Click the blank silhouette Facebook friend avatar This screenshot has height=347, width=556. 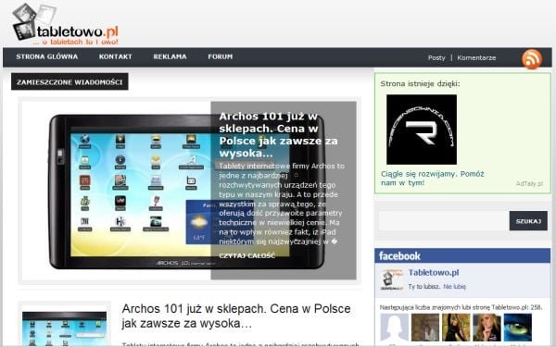tap(395, 328)
